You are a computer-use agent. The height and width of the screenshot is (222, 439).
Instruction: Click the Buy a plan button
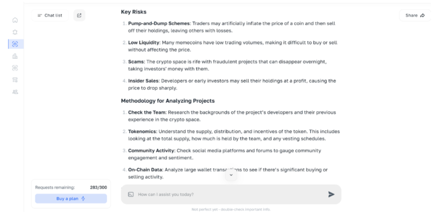pyautogui.click(x=71, y=198)
